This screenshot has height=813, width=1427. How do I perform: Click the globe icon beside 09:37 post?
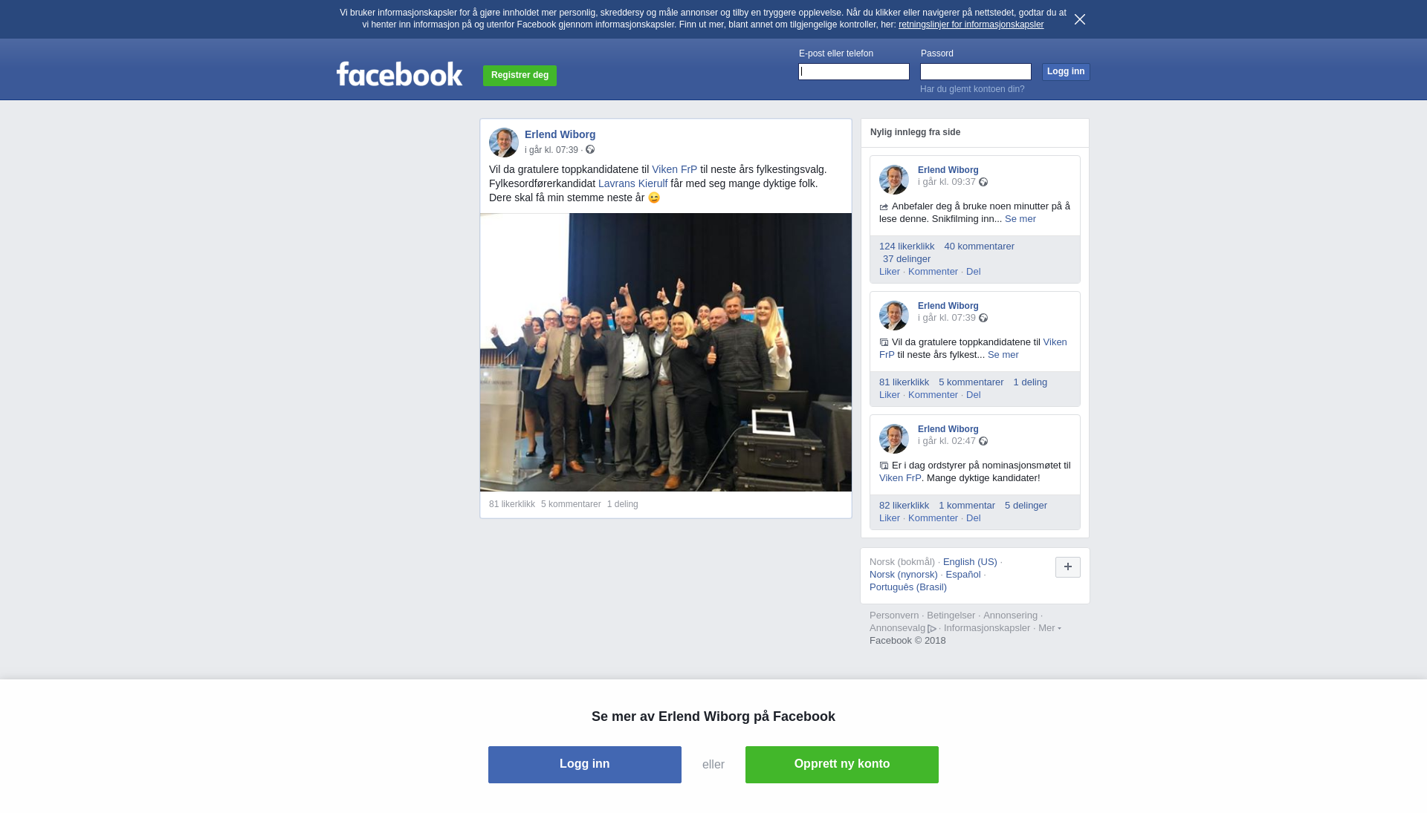983,182
